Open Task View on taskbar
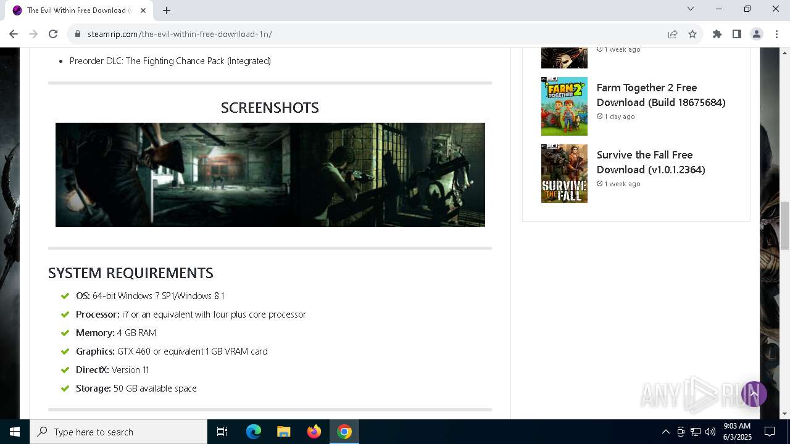Viewport: 790px width, 444px height. (x=222, y=432)
